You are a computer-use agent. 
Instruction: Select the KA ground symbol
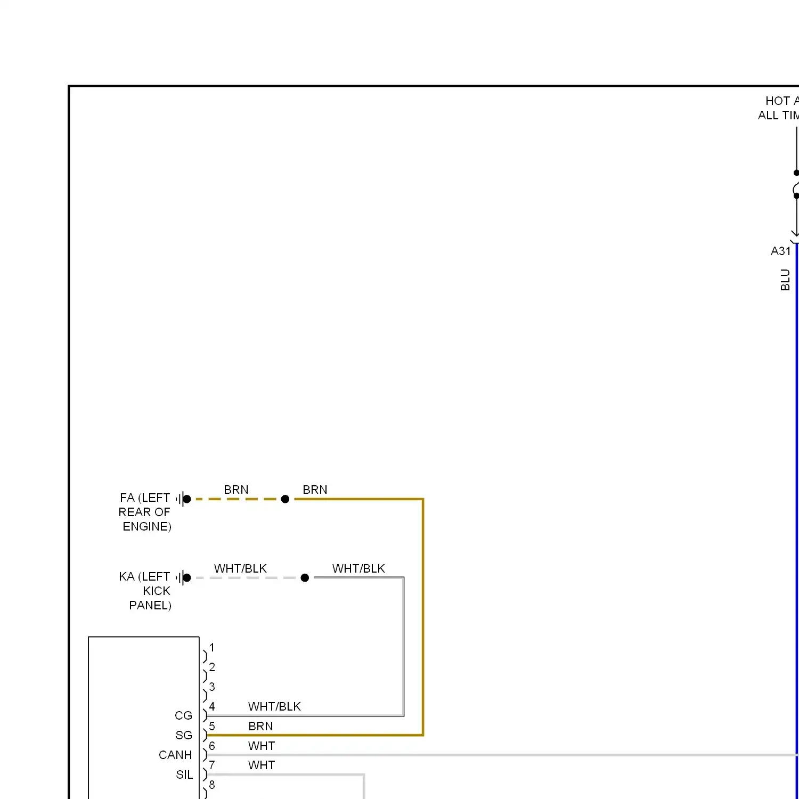tap(183, 577)
